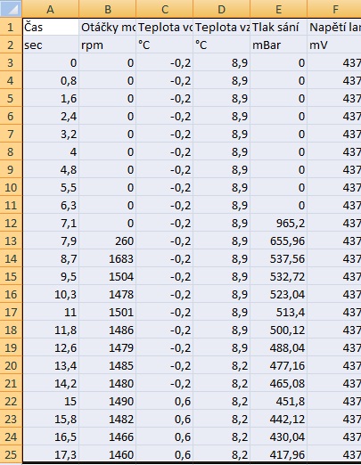Click the Tlak sání header cell
The width and height of the screenshot is (361, 465).
pyautogui.click(x=279, y=27)
